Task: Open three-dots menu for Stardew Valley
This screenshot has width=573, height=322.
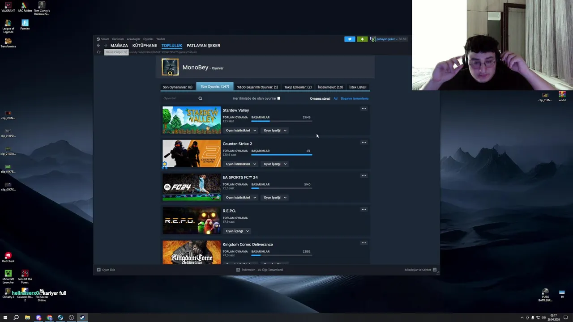Action: (363, 109)
